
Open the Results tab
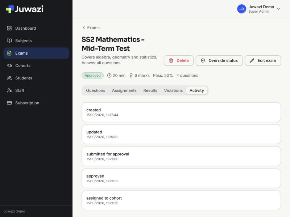click(150, 90)
